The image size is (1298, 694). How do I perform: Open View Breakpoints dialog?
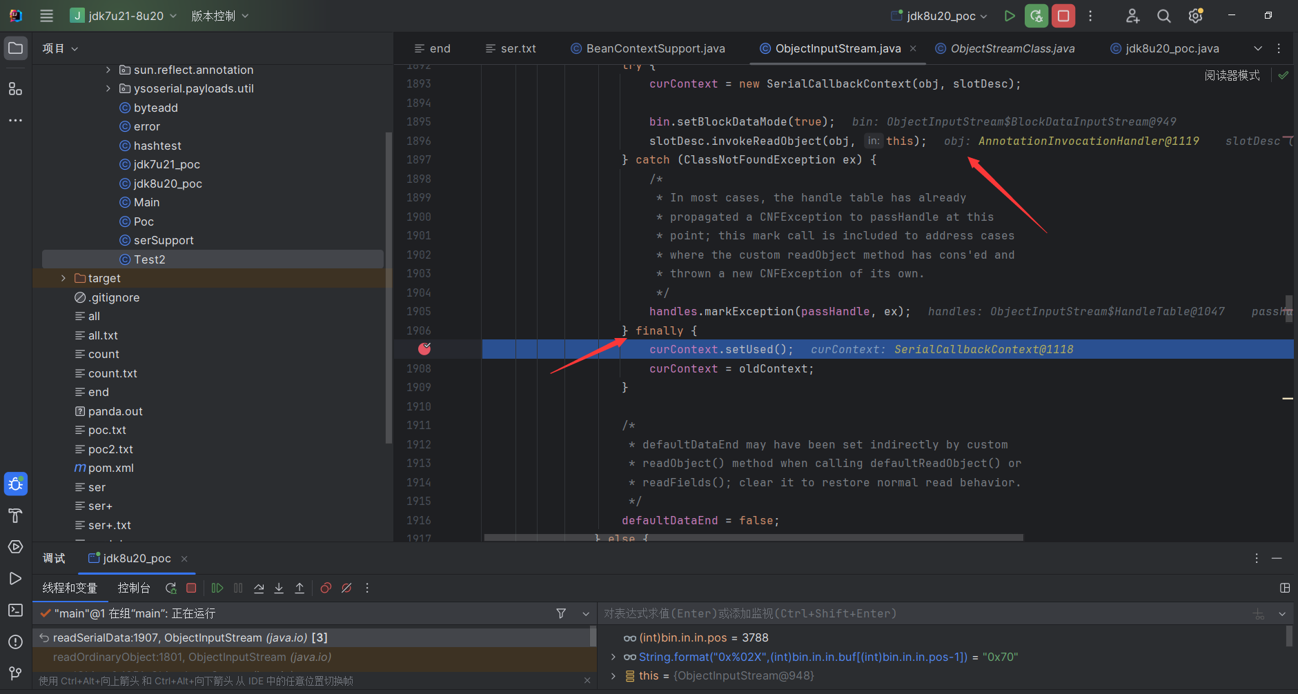[x=326, y=588]
